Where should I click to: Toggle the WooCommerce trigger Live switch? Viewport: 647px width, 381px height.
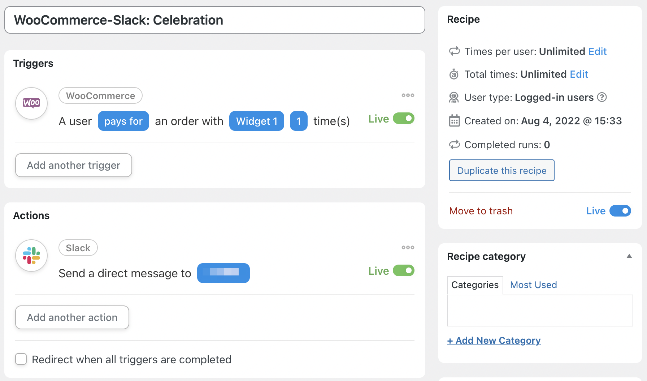(404, 118)
